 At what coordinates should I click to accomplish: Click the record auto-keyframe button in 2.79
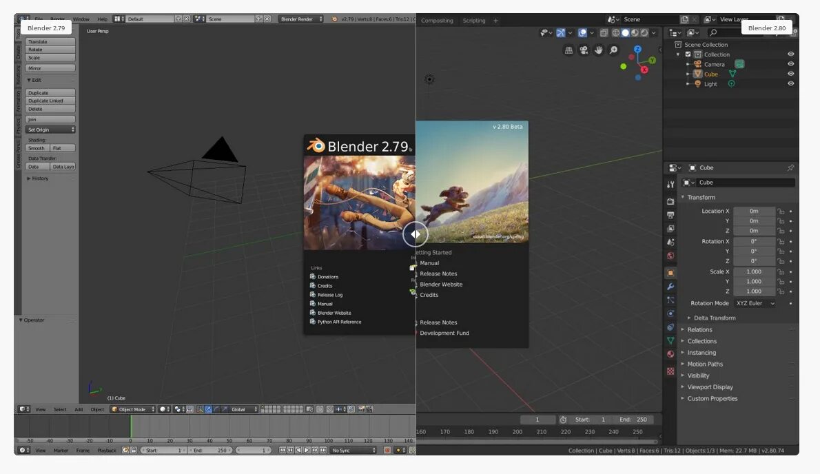pos(387,450)
